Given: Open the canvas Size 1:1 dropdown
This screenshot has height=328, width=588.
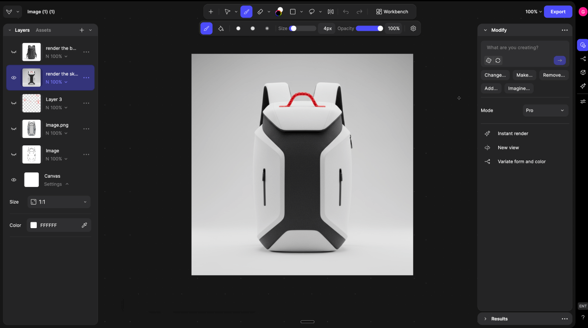Looking at the screenshot, I should click(59, 202).
